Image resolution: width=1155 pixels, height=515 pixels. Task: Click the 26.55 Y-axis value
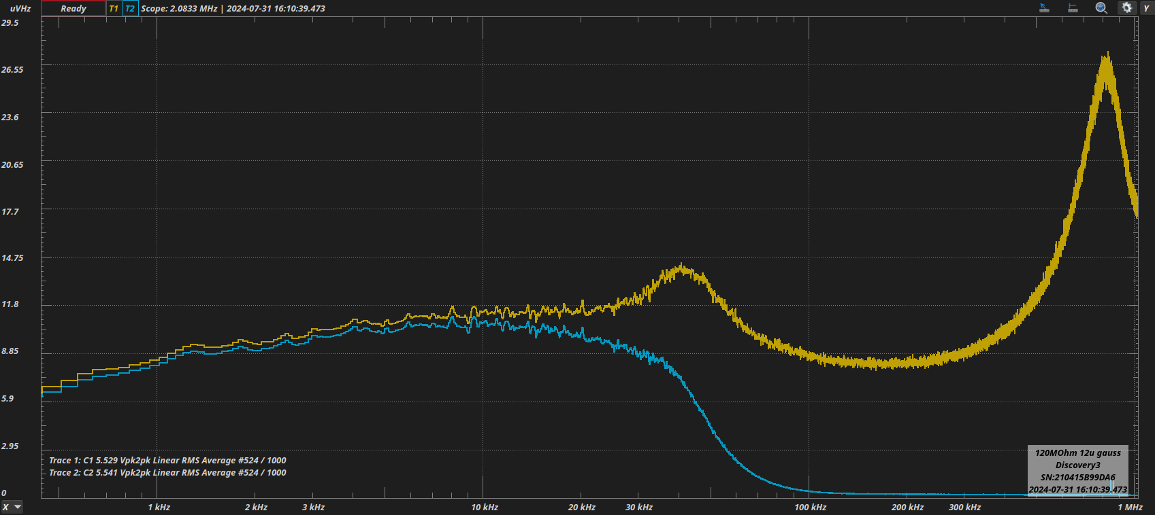pyautogui.click(x=12, y=69)
